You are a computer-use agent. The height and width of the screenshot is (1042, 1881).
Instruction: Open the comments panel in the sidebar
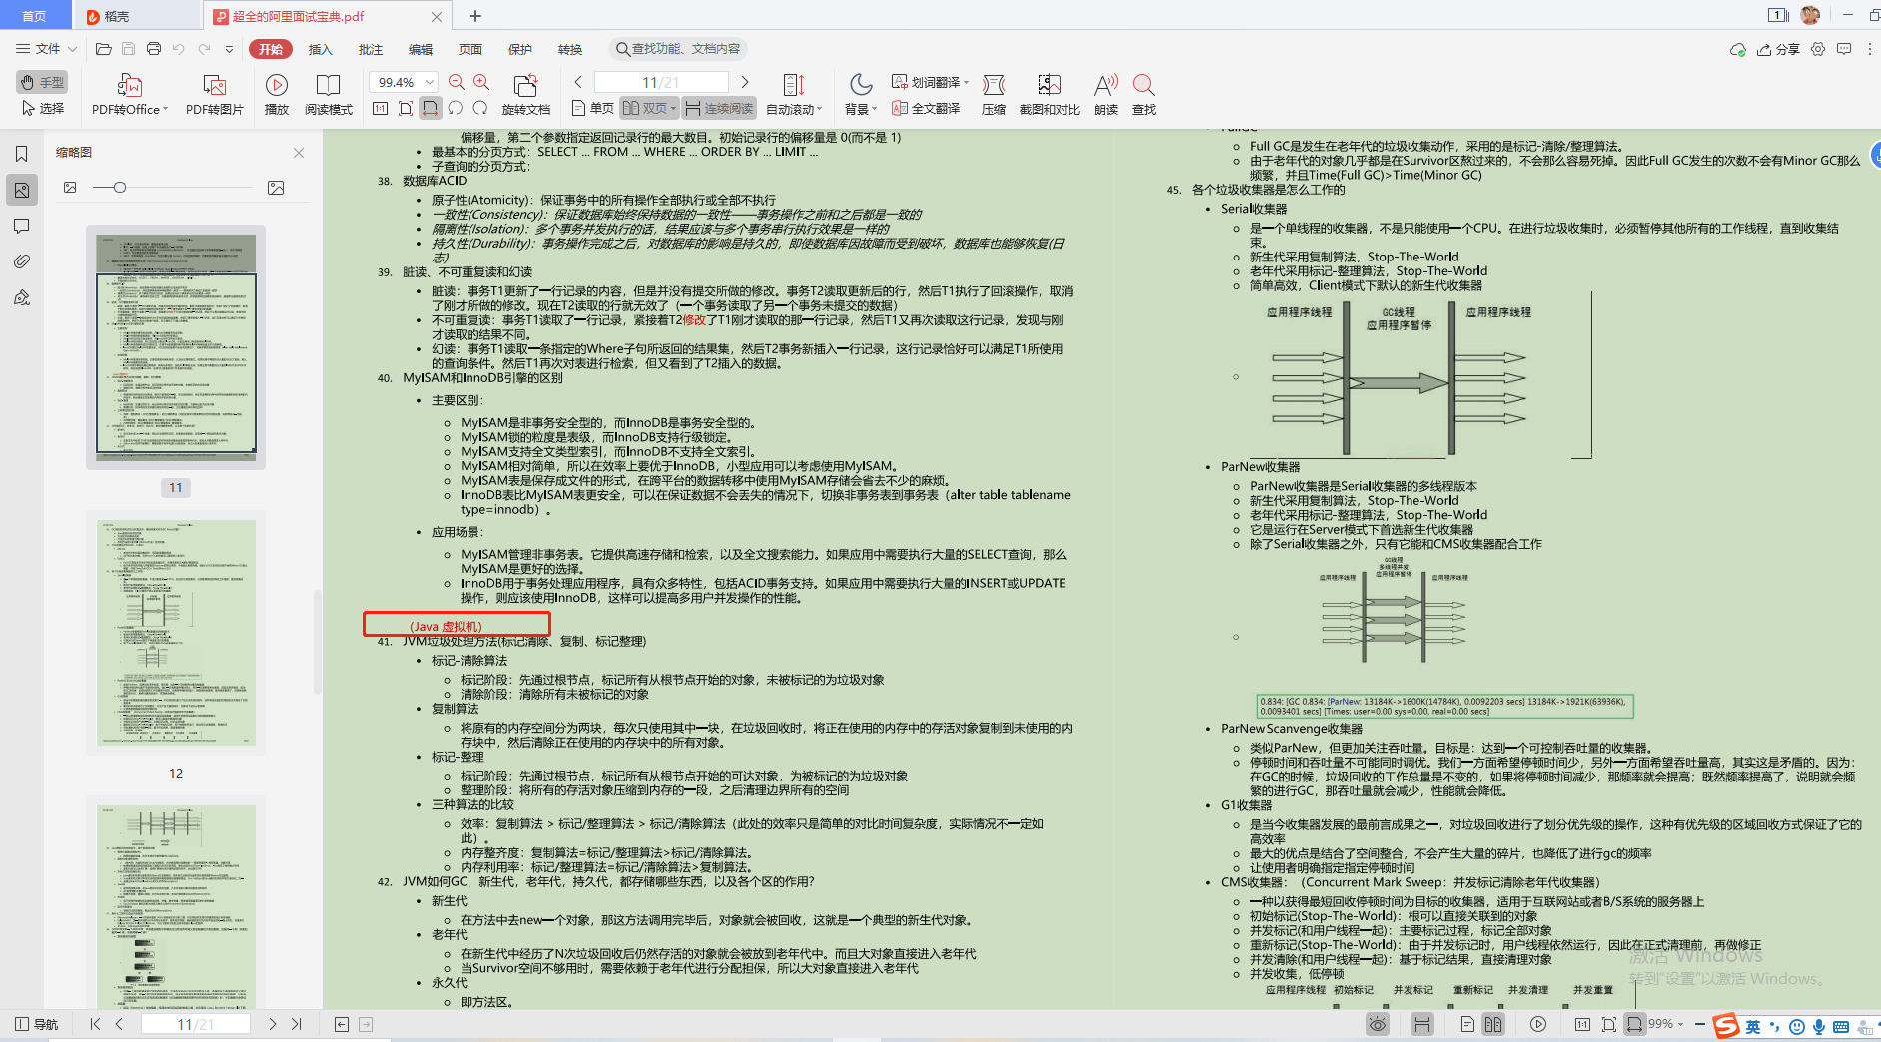click(21, 226)
